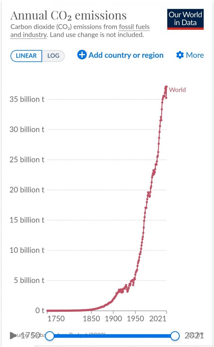The image size is (214, 347).
Task: Click the start-year slider handle
Action: (x=50, y=336)
